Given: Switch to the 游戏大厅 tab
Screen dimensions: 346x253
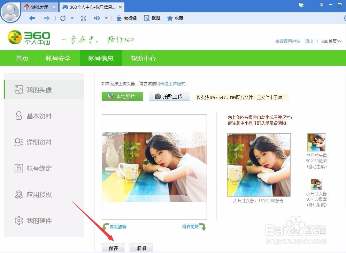Looking at the screenshot, I should pos(40,7).
